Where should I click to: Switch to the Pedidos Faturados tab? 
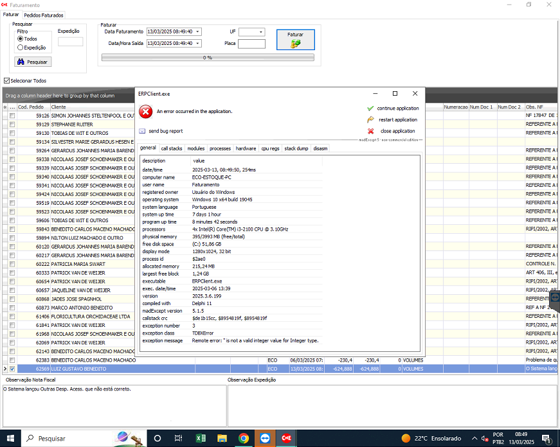[44, 14]
